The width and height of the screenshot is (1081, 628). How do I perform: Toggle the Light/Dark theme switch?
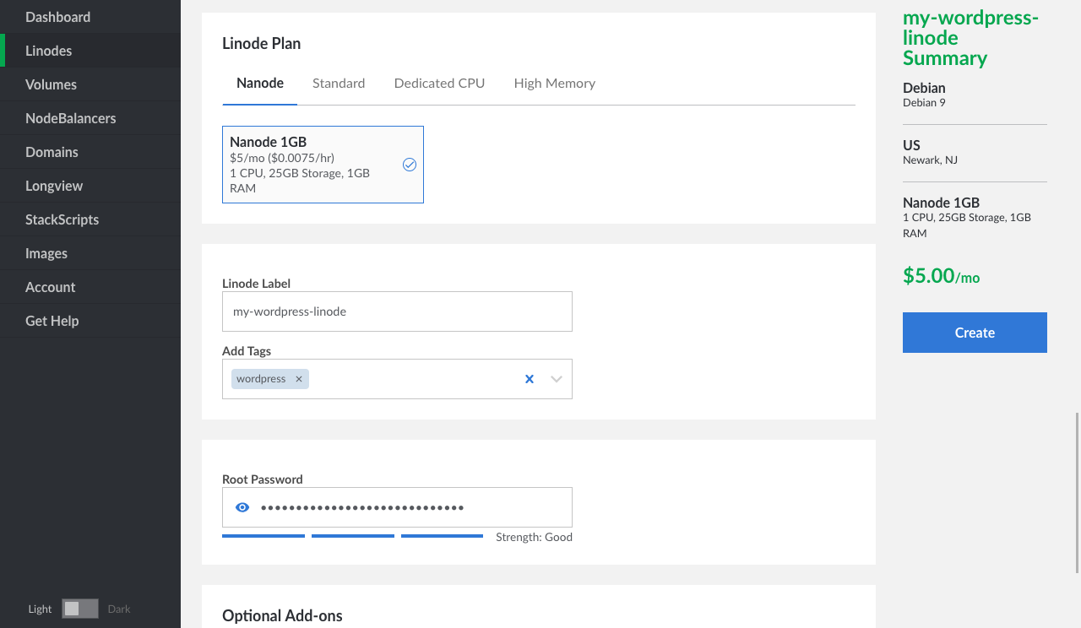click(x=80, y=609)
